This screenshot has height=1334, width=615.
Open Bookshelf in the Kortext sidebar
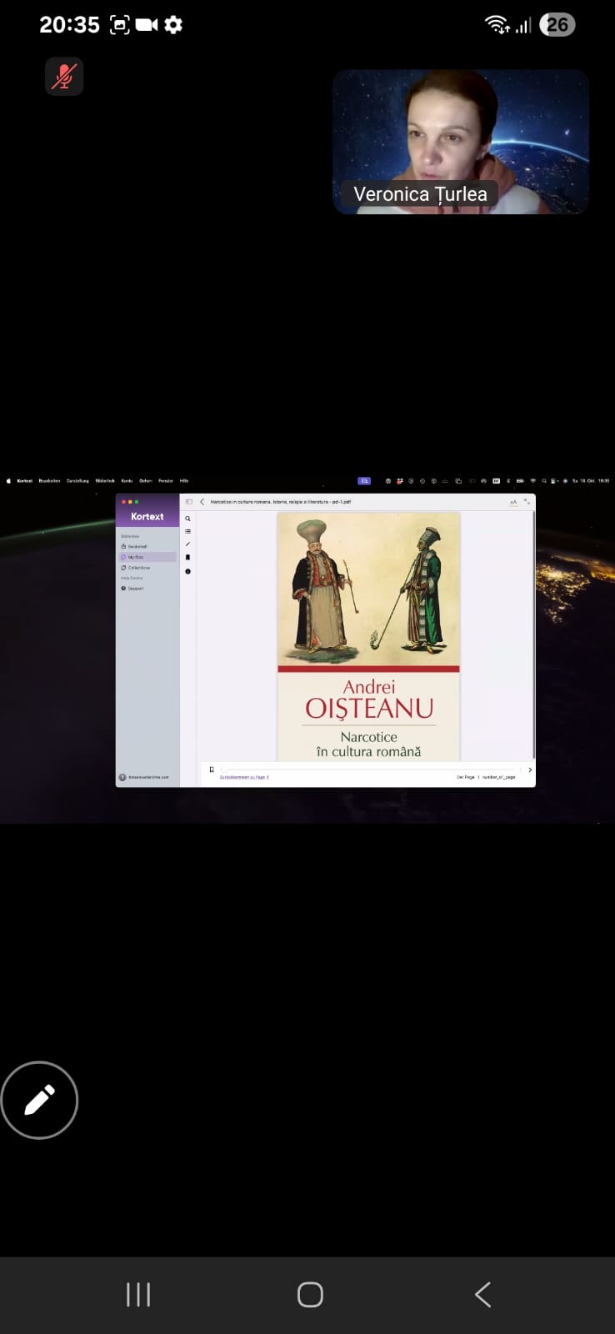pyautogui.click(x=137, y=546)
